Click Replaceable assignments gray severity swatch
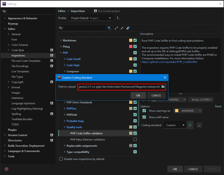This screenshot has height=175, width=224. point(131,146)
